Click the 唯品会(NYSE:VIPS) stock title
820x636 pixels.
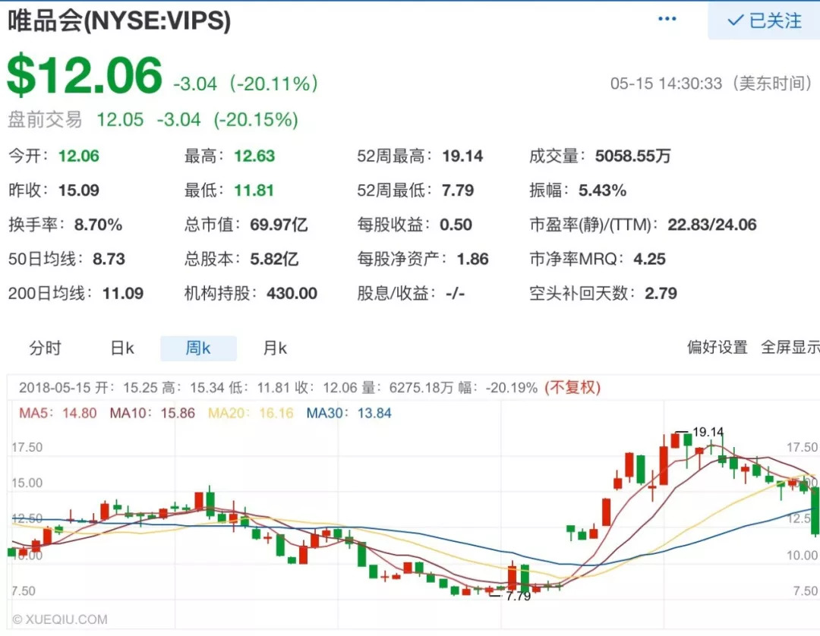pyautogui.click(x=118, y=20)
